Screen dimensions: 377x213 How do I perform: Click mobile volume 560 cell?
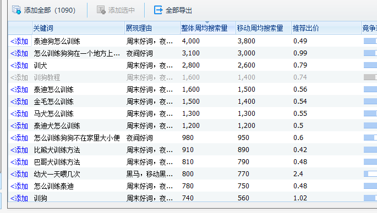pyautogui.click(x=243, y=198)
